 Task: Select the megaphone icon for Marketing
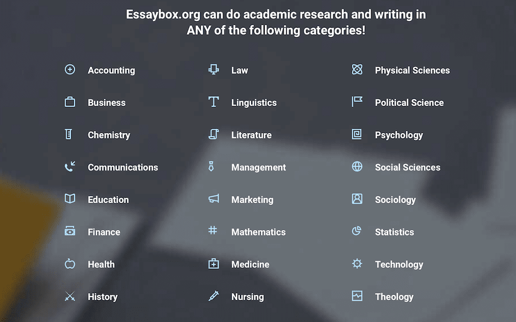pyautogui.click(x=214, y=198)
